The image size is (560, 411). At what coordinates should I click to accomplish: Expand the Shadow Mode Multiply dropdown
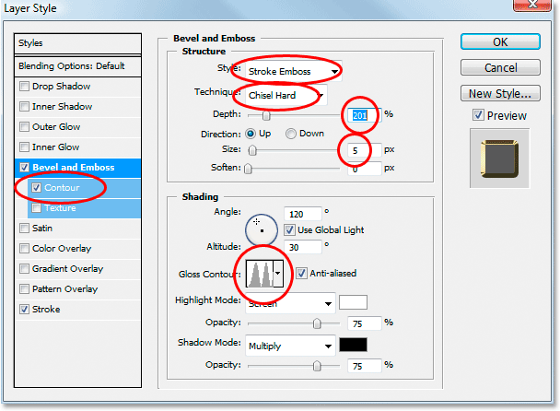(289, 346)
